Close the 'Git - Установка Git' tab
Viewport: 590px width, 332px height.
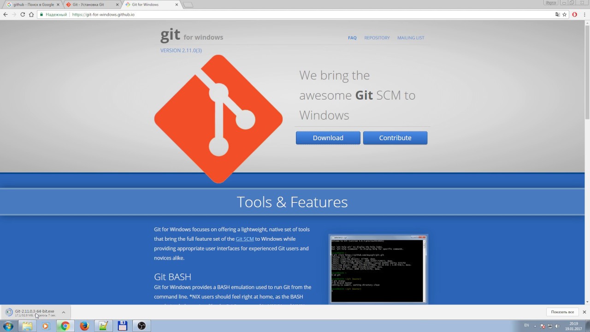[117, 5]
